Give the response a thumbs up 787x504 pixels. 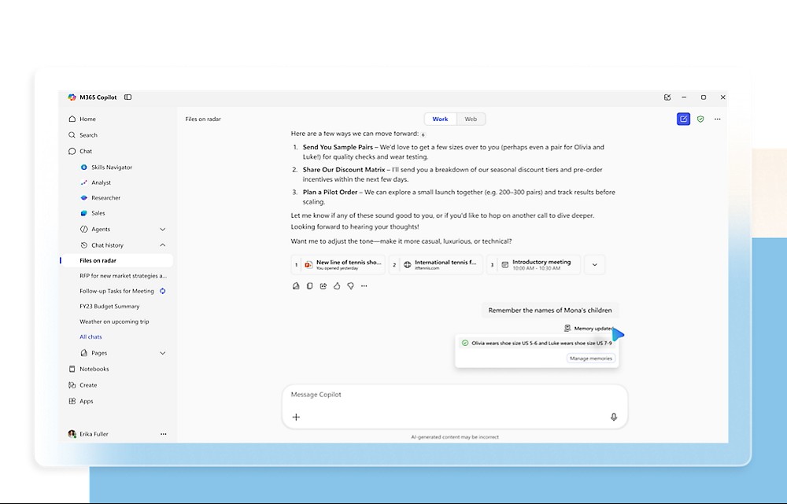tap(337, 286)
